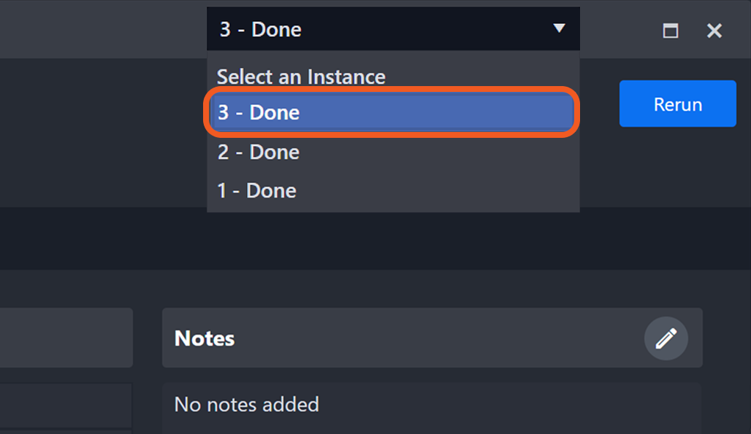Click the "Select an Instance" list header
This screenshot has width=751, height=434.
point(301,77)
